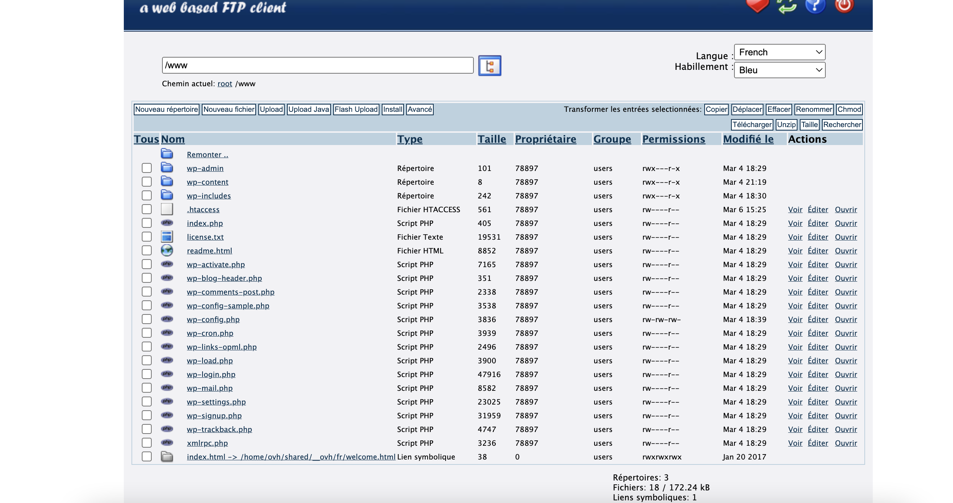Click the red heart bookmark icon
This screenshot has height=503, width=953.
pos(757,5)
